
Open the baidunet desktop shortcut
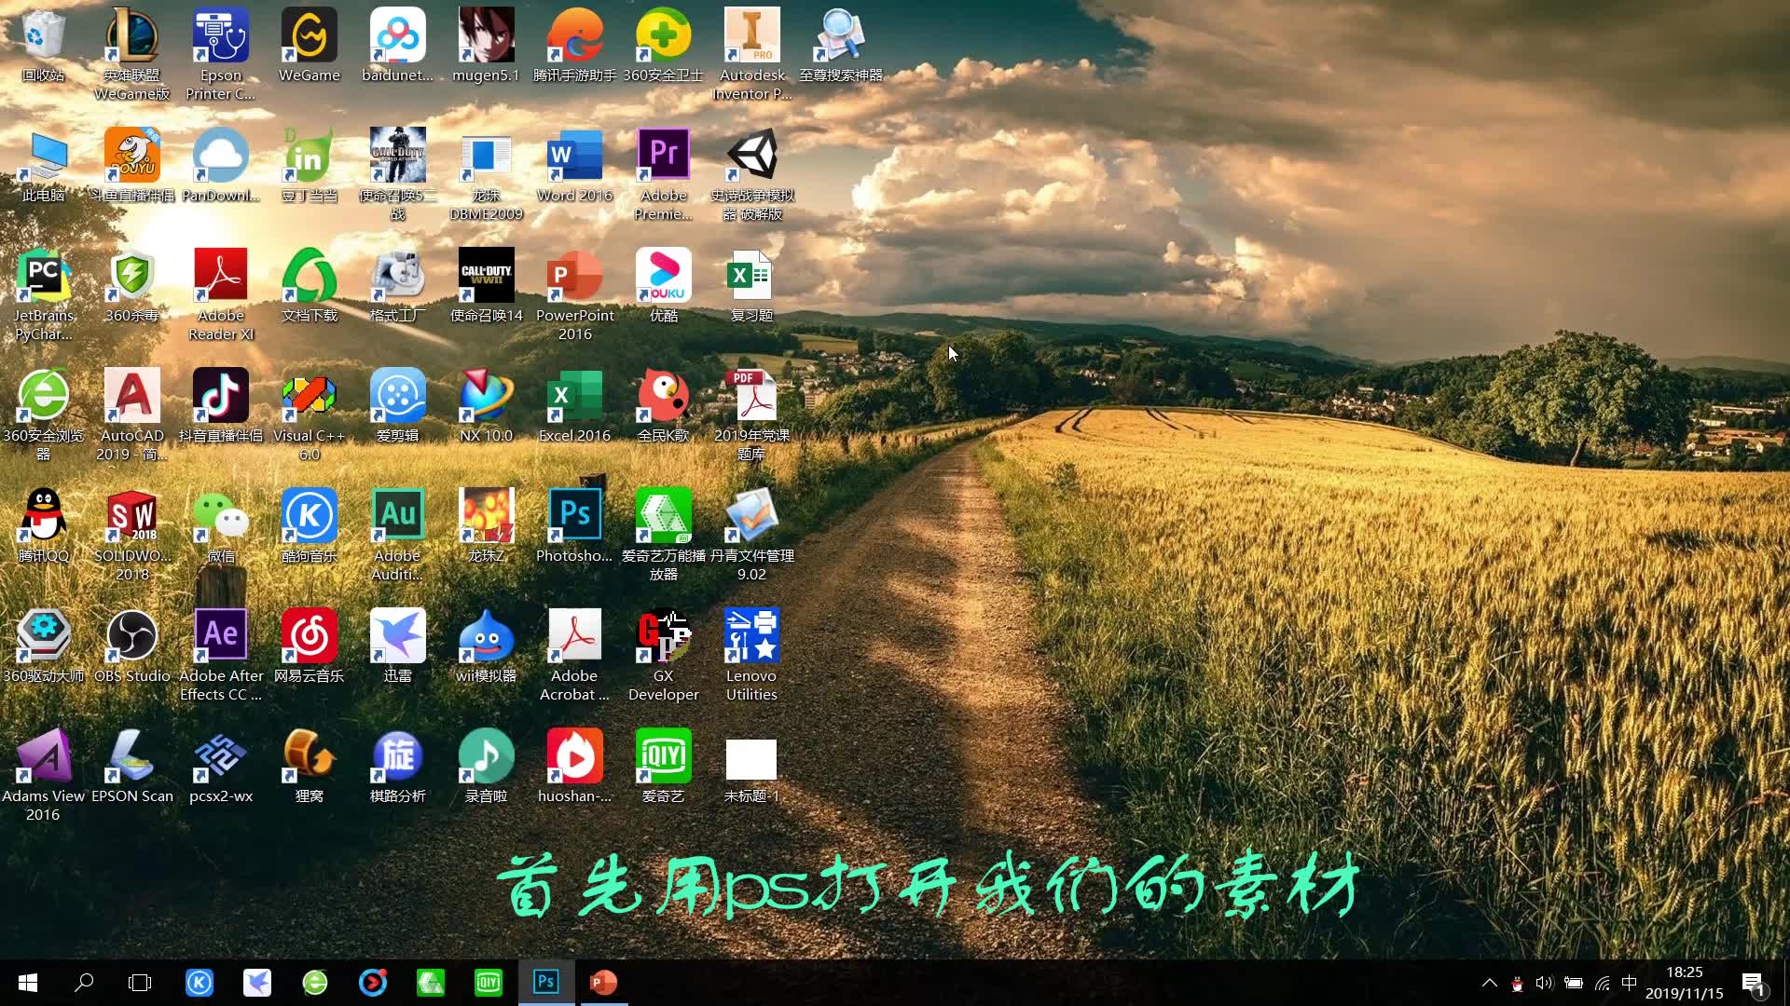click(397, 46)
